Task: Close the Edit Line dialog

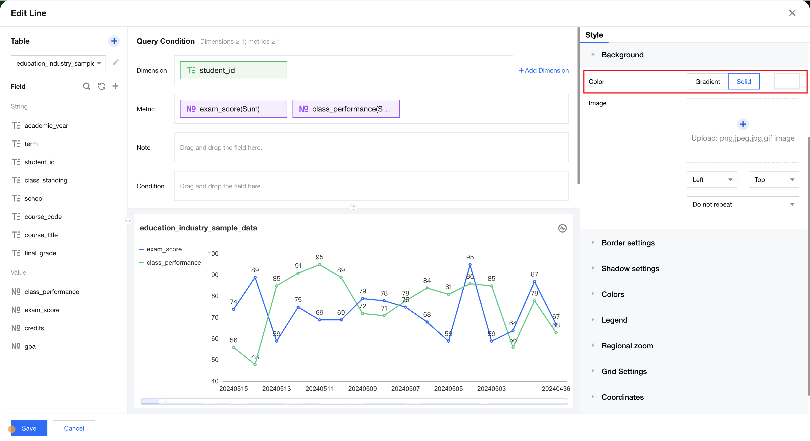Action: (x=792, y=13)
